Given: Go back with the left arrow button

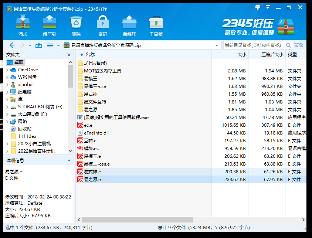Looking at the screenshot, I should [x=12, y=45].
